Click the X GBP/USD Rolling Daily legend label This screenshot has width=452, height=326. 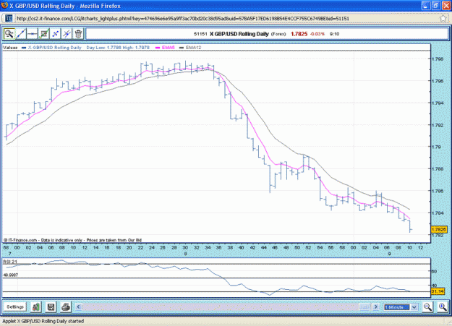coord(55,48)
